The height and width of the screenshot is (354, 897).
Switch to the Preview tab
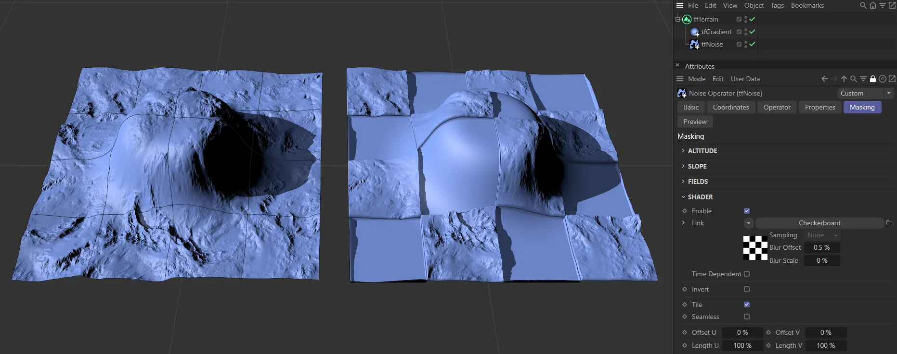pyautogui.click(x=695, y=122)
